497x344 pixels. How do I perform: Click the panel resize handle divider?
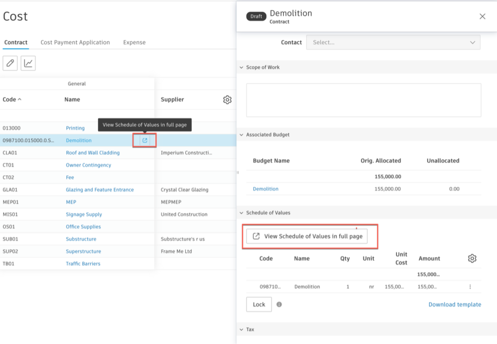pos(238,173)
